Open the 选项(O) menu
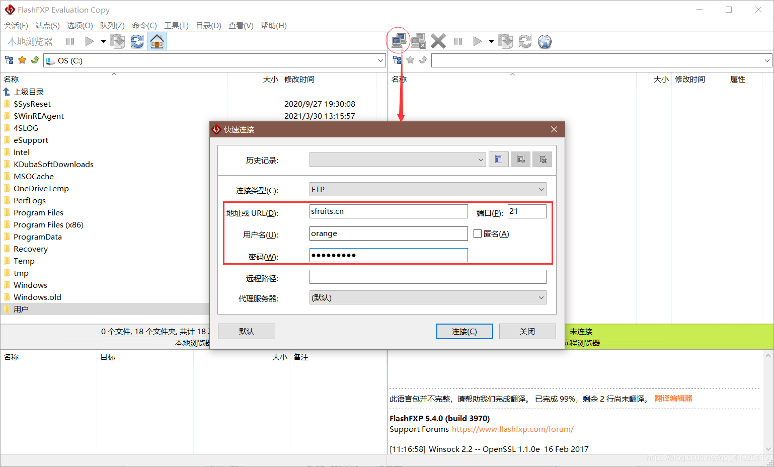Screen dimensions: 774x467 tap(80, 26)
